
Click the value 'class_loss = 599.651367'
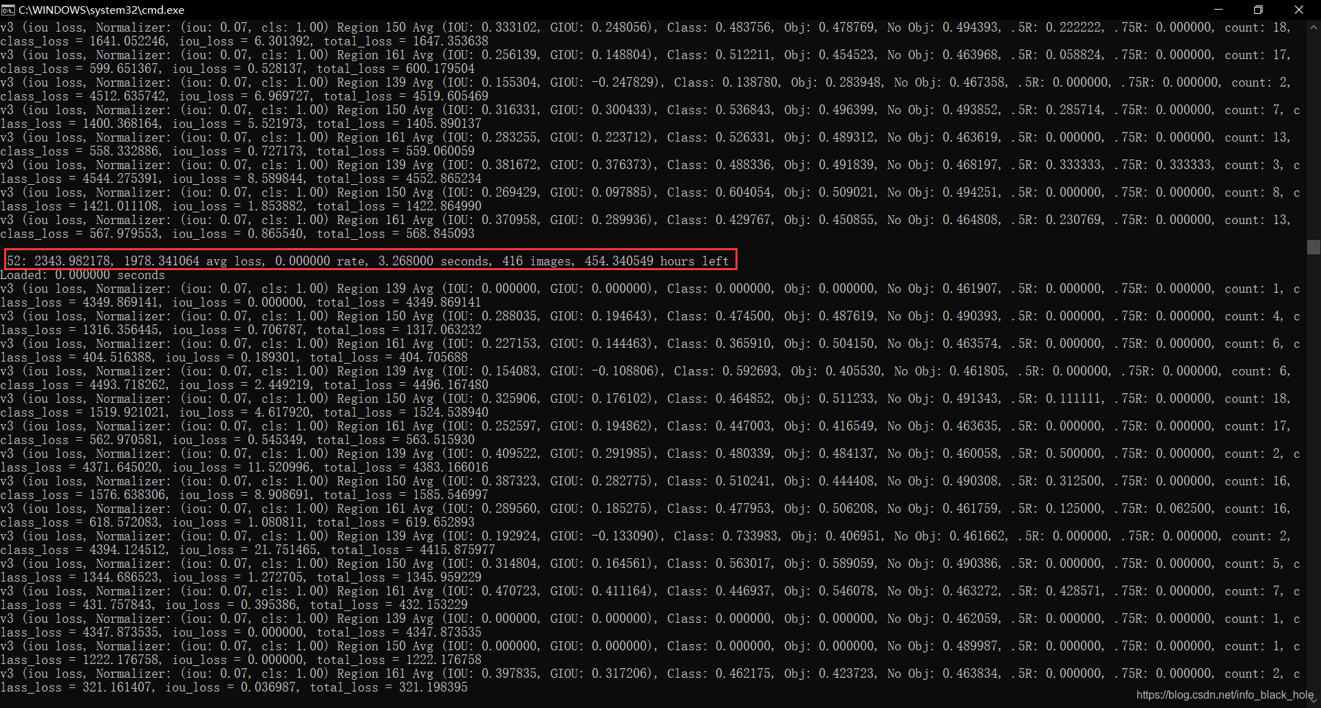click(79, 69)
